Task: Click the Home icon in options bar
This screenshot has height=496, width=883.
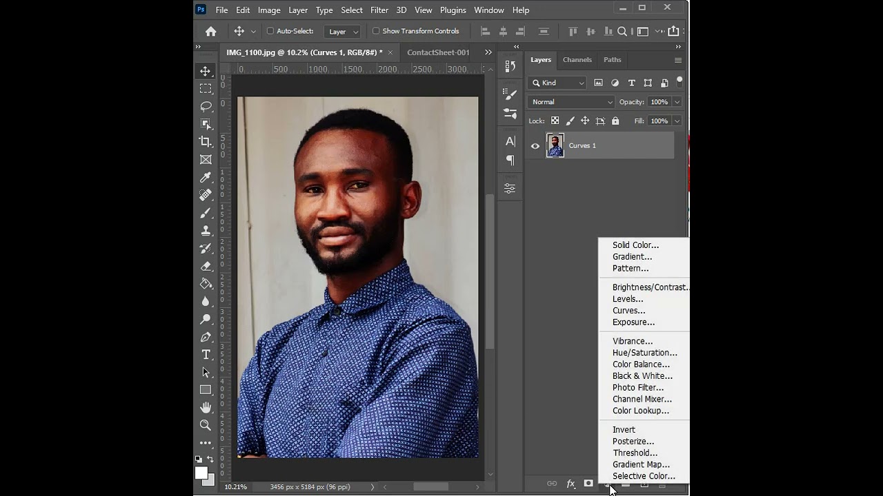Action: coord(211,31)
